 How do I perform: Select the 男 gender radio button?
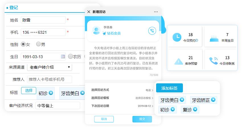pos(38,44)
